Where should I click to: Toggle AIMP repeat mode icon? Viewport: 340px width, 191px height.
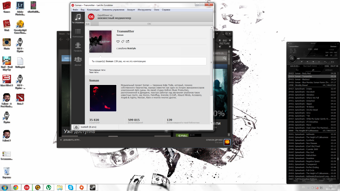pyautogui.click(x=336, y=55)
